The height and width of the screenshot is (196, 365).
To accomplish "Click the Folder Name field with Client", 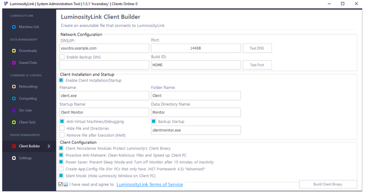I will coord(196,95).
